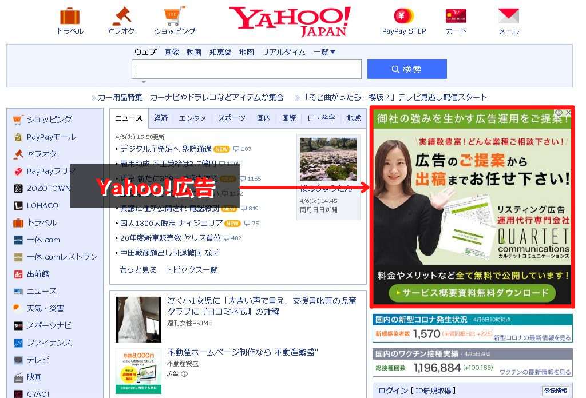
Task: Select the リアルタイム search tab
Action: click(283, 52)
